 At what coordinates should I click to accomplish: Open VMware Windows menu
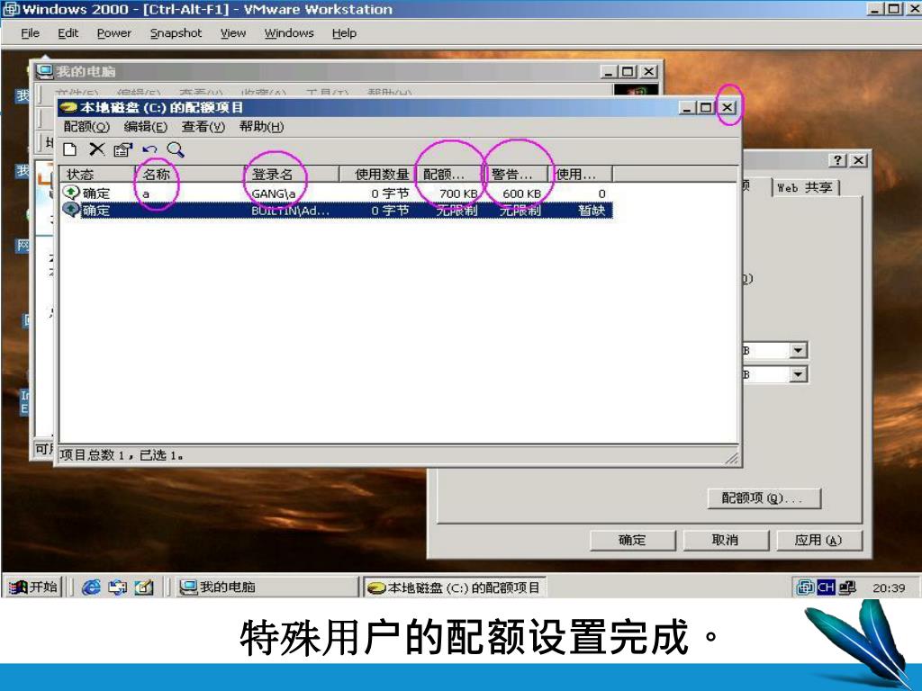(x=289, y=33)
